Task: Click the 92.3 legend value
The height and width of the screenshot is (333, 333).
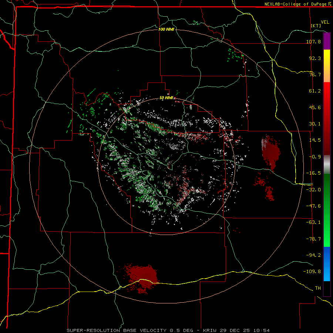Action: pos(315,58)
